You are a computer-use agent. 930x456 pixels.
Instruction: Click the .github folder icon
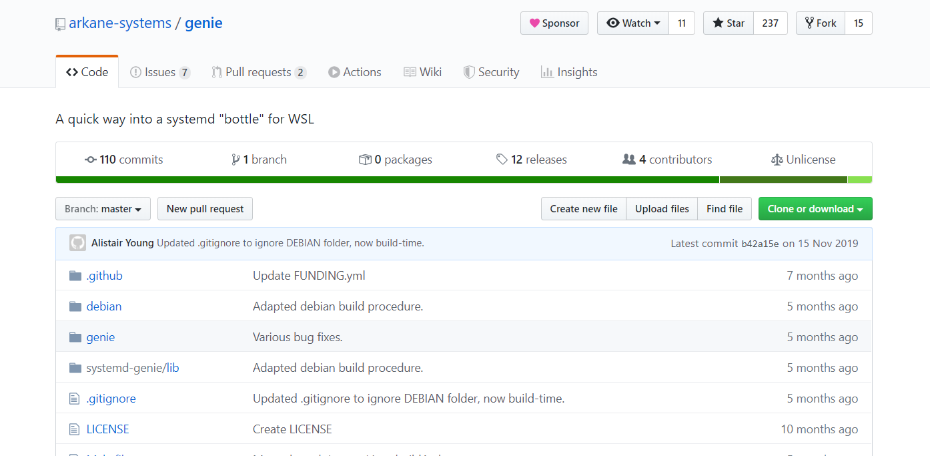tap(75, 276)
